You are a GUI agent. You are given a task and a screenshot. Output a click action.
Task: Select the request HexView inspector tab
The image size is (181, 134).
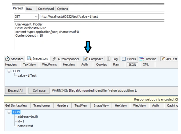click(69, 65)
